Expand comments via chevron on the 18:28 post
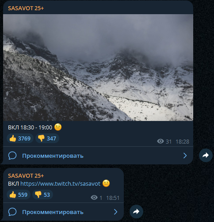The width and height of the screenshot is (214, 222). tap(185, 156)
